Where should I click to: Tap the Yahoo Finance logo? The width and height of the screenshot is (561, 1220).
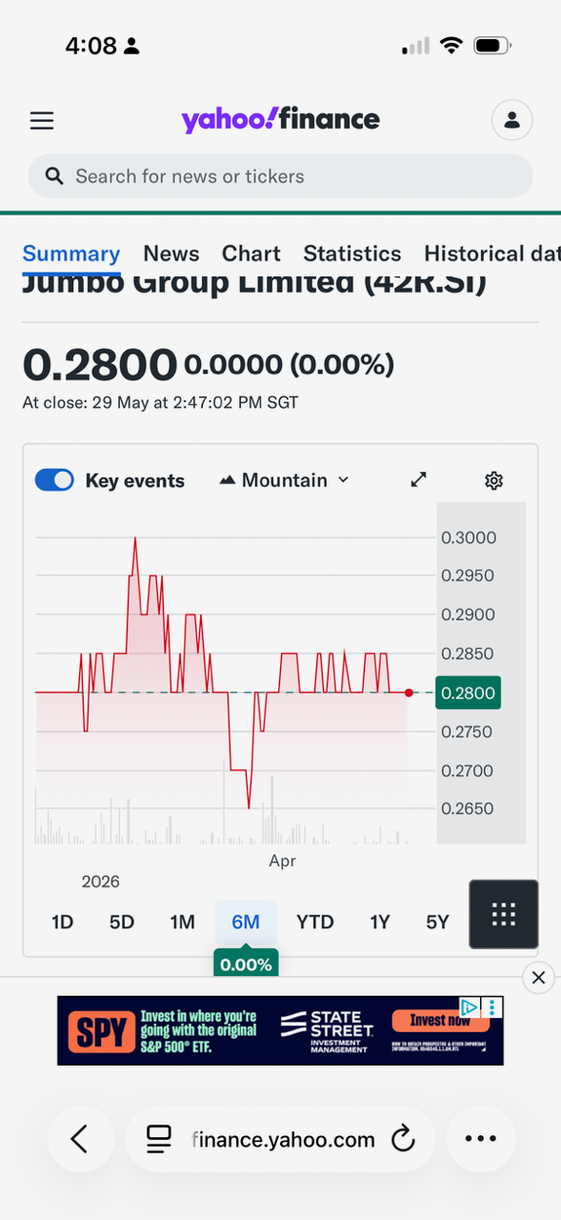tap(281, 119)
